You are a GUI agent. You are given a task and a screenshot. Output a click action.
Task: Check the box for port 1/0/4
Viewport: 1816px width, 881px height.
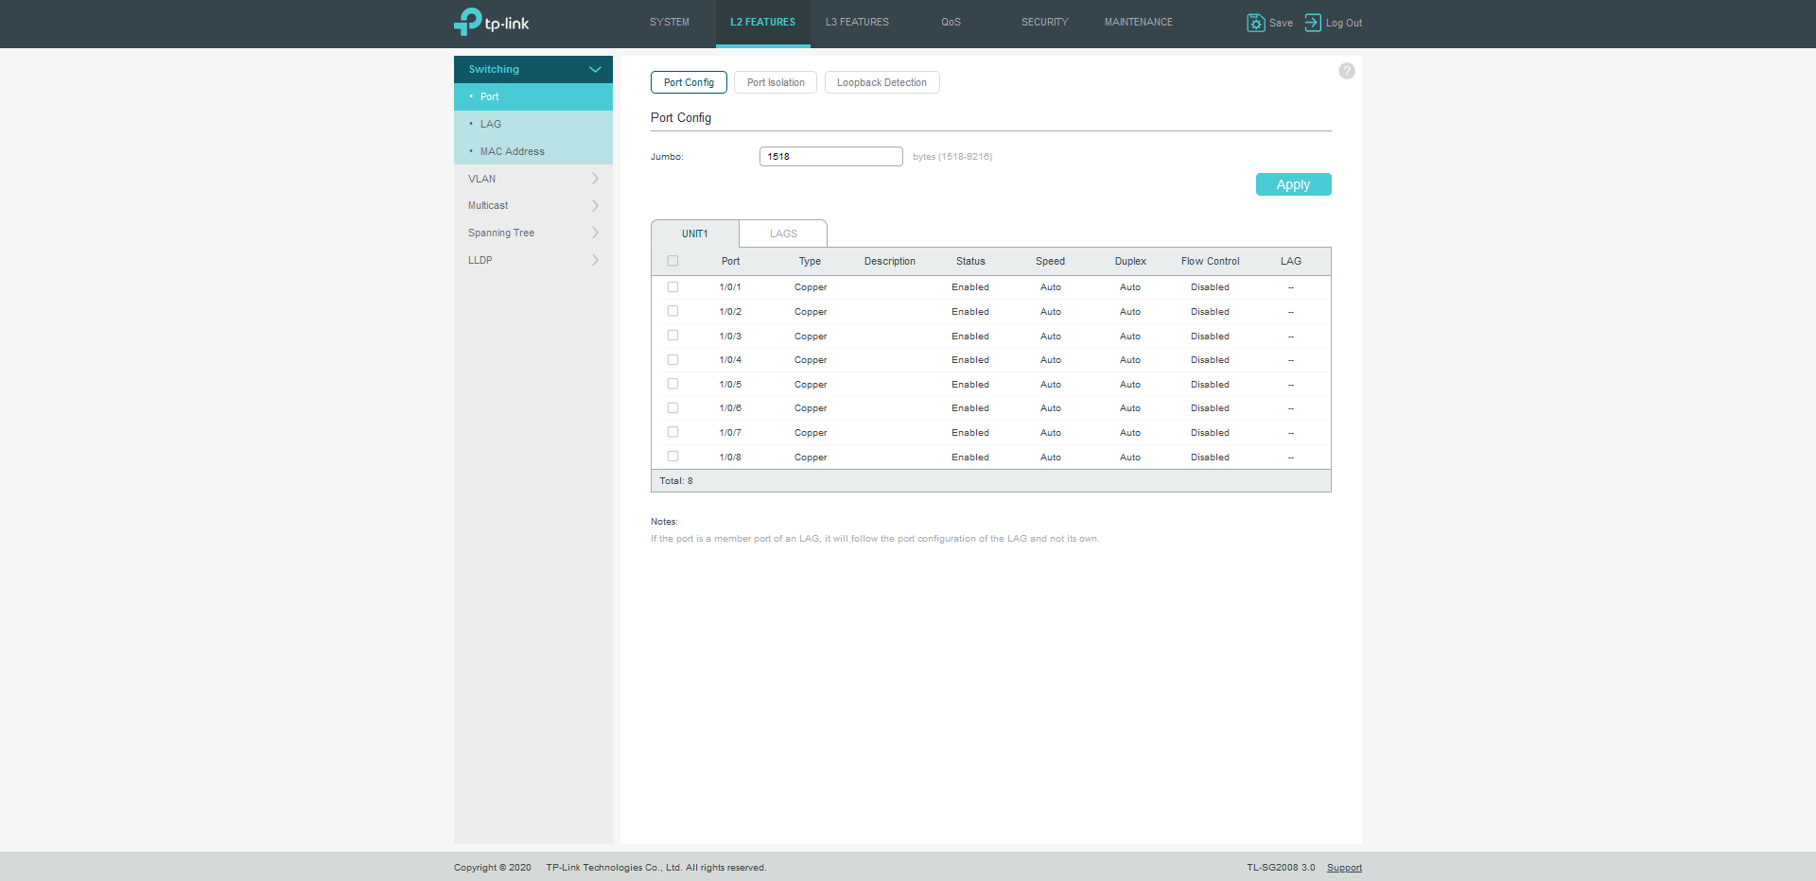click(672, 359)
